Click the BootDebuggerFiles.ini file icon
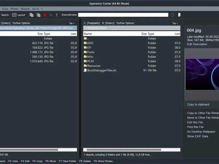 (x=85, y=70)
